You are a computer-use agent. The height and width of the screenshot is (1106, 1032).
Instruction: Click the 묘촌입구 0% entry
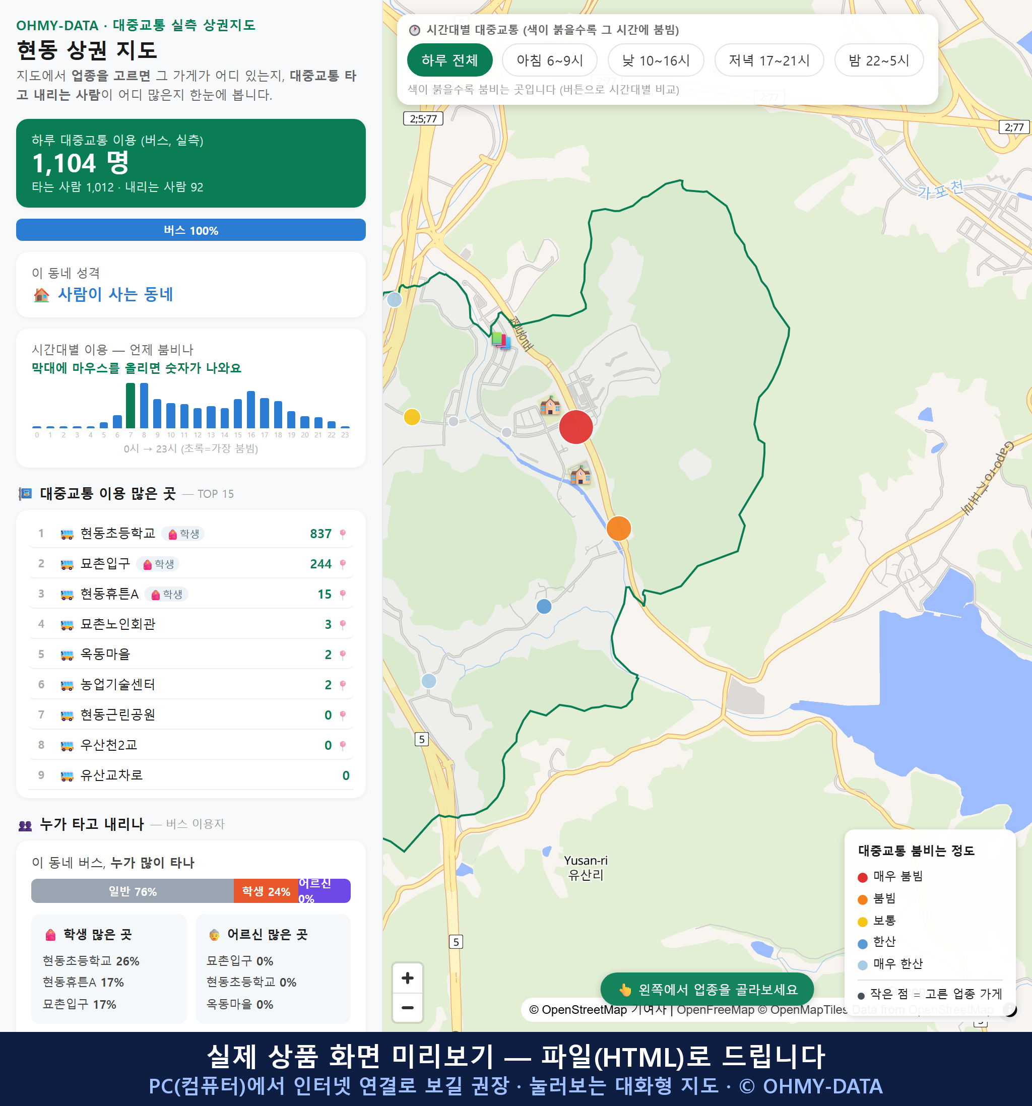tap(240, 961)
